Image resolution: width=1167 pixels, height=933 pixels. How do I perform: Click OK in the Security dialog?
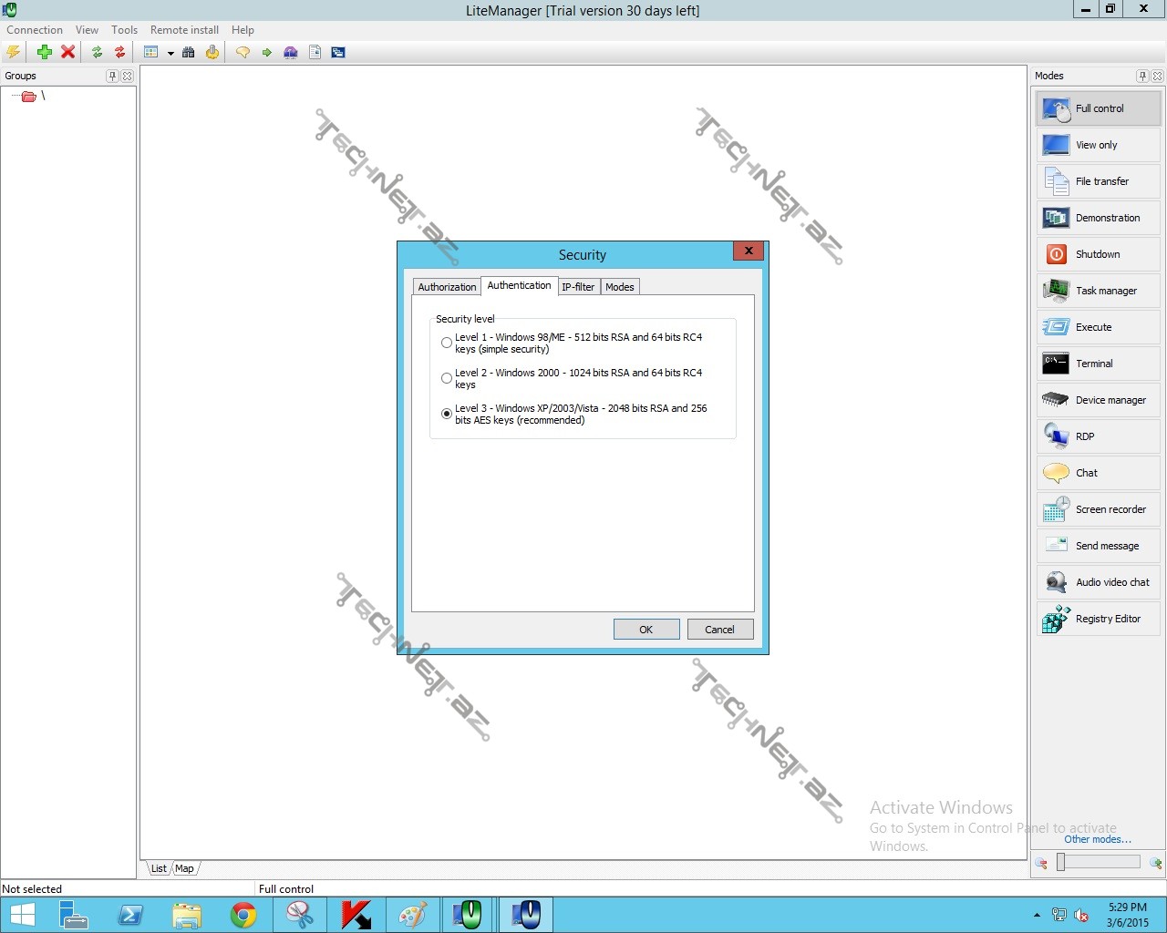point(645,630)
